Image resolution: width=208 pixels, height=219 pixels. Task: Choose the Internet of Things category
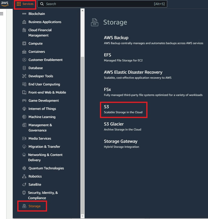pyautogui.click(x=42, y=109)
